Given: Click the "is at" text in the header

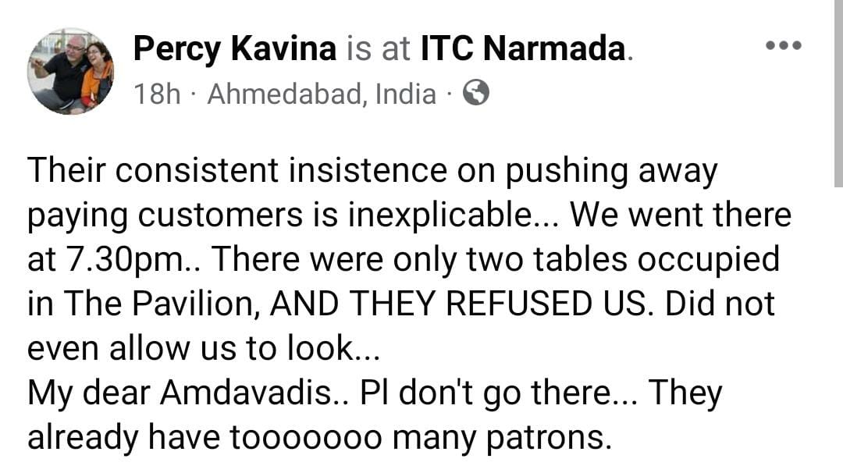Looking at the screenshot, I should point(379,50).
